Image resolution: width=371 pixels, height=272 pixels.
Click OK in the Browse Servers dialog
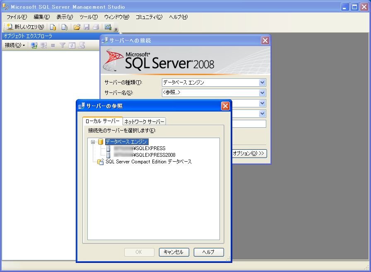coord(139,252)
